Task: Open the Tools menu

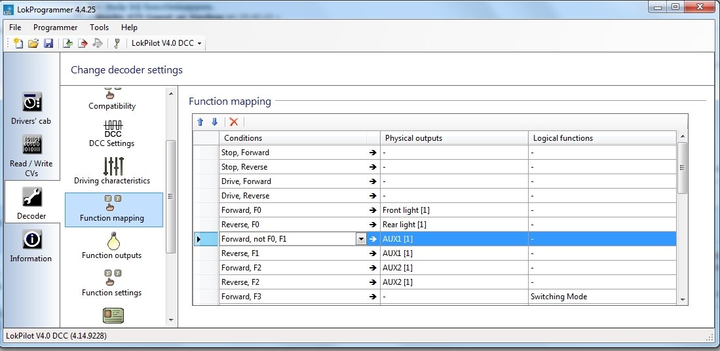Action: [x=99, y=28]
